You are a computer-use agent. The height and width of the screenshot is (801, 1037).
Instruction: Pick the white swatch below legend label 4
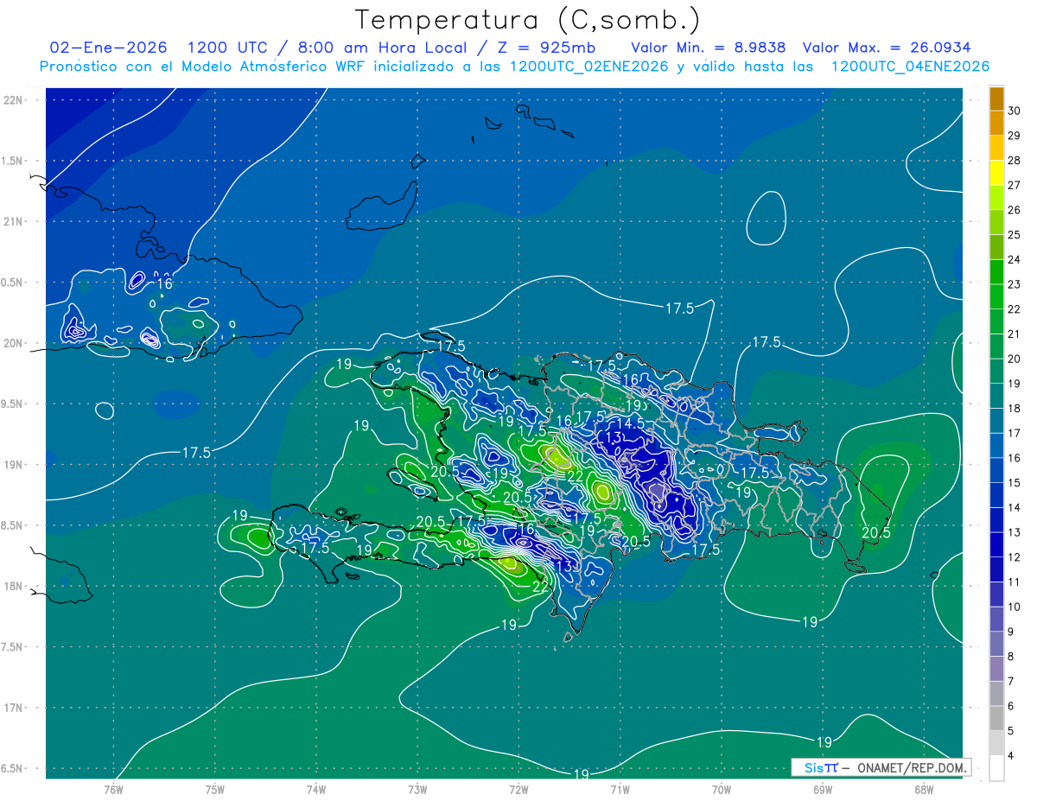[x=996, y=768]
